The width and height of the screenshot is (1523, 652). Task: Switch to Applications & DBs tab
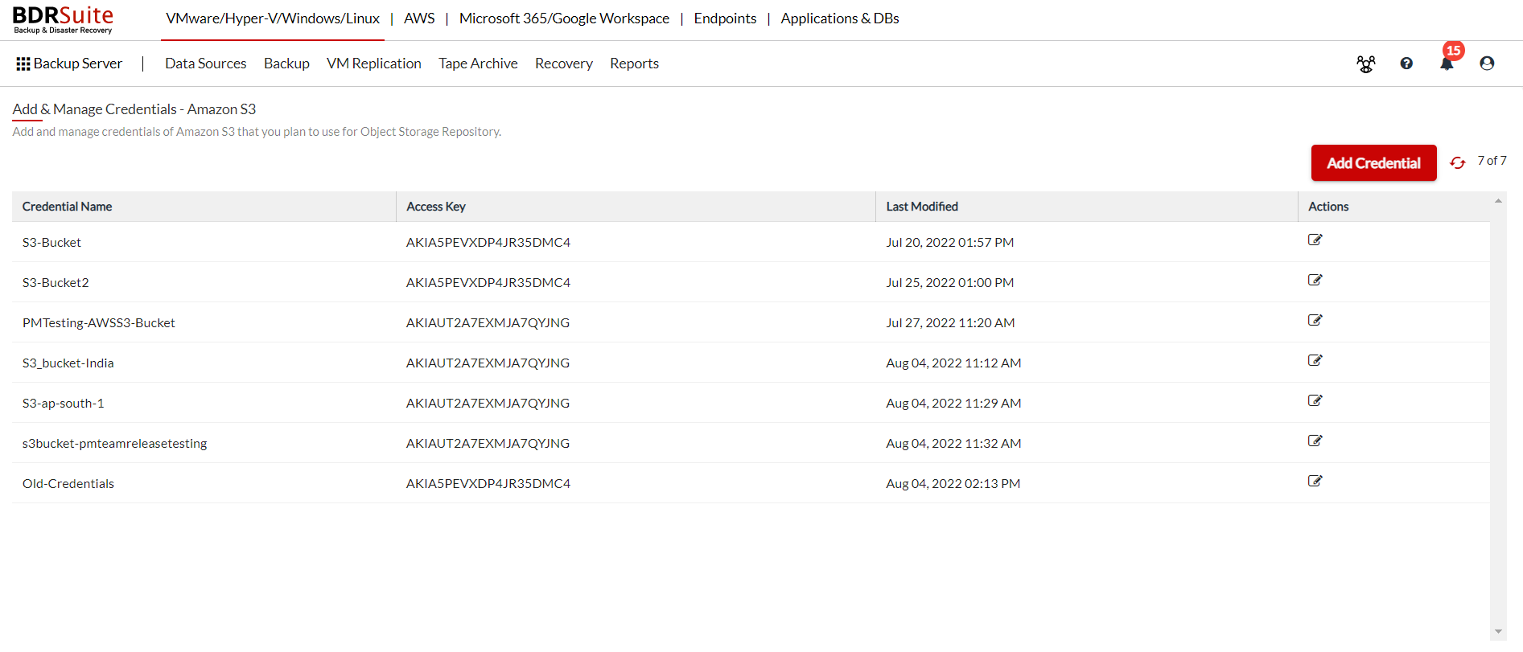pyautogui.click(x=840, y=18)
